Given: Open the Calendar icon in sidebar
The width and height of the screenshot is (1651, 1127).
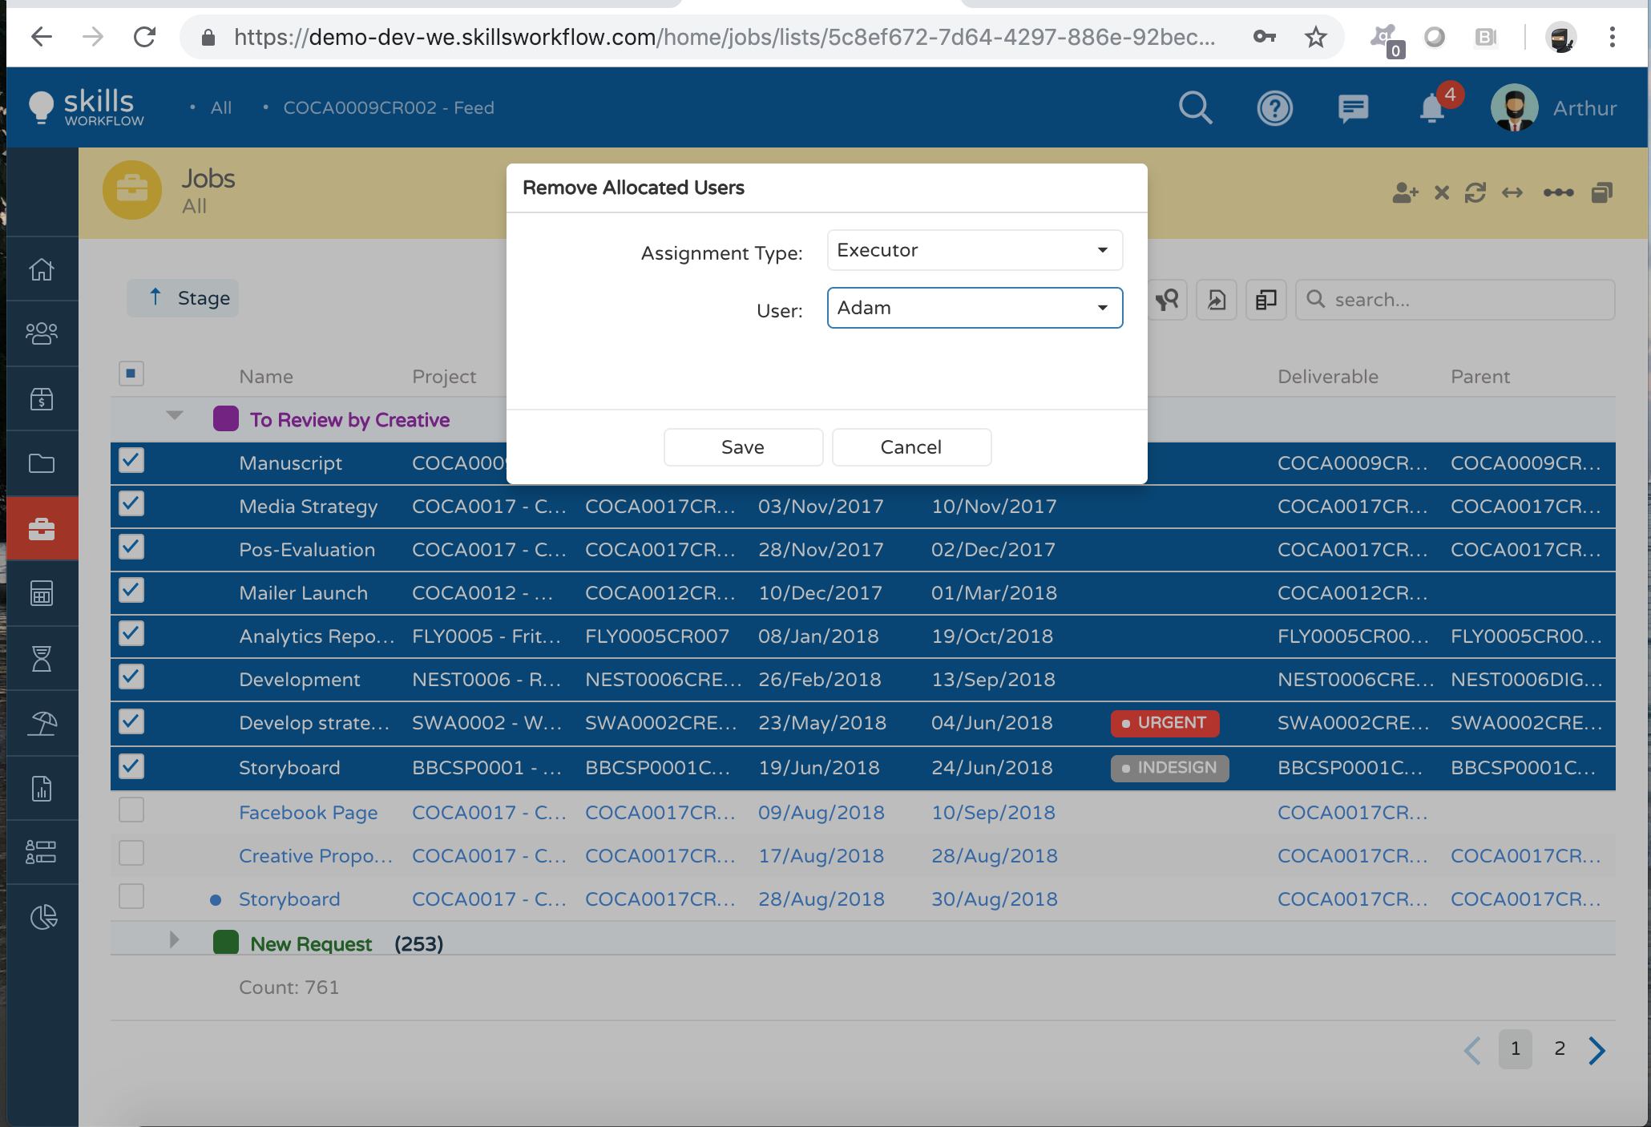Looking at the screenshot, I should [42, 593].
